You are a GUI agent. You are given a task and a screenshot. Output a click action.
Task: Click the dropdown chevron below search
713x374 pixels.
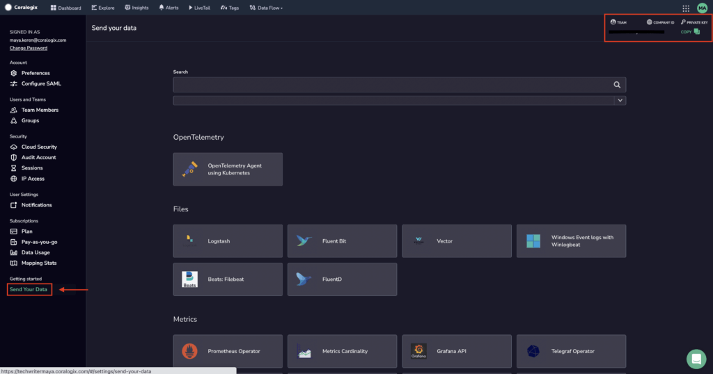(620, 100)
